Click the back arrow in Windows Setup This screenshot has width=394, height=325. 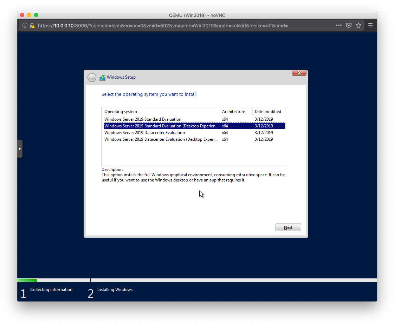click(x=92, y=77)
